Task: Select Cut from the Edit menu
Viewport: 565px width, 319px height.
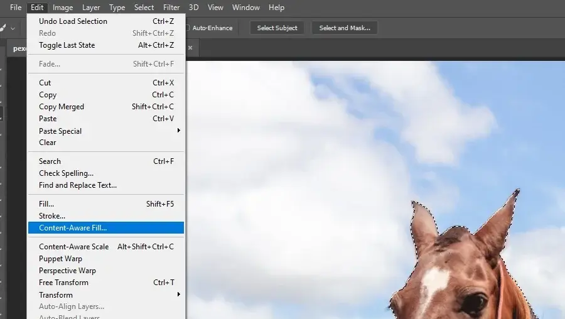Action: [x=106, y=82]
